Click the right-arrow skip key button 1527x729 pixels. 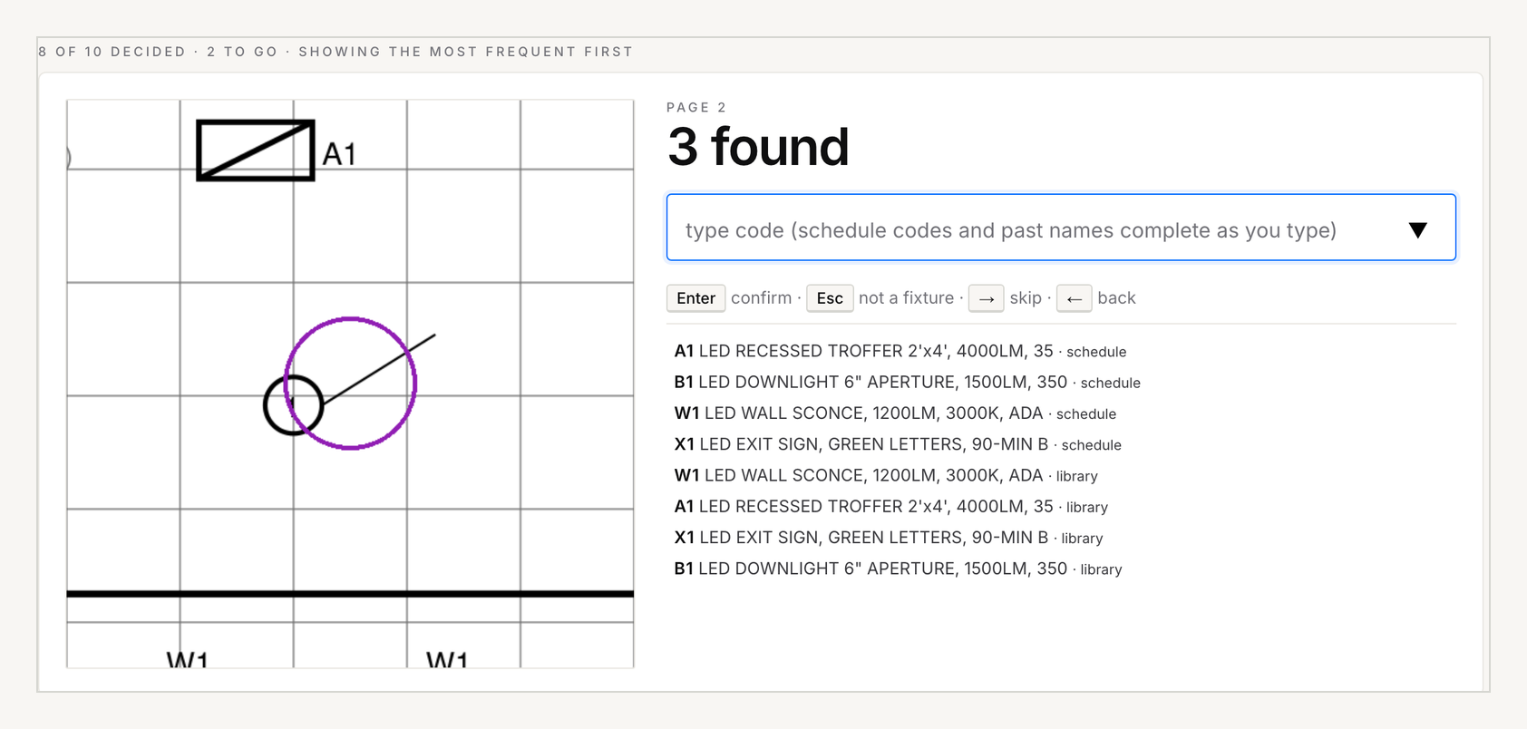point(986,298)
